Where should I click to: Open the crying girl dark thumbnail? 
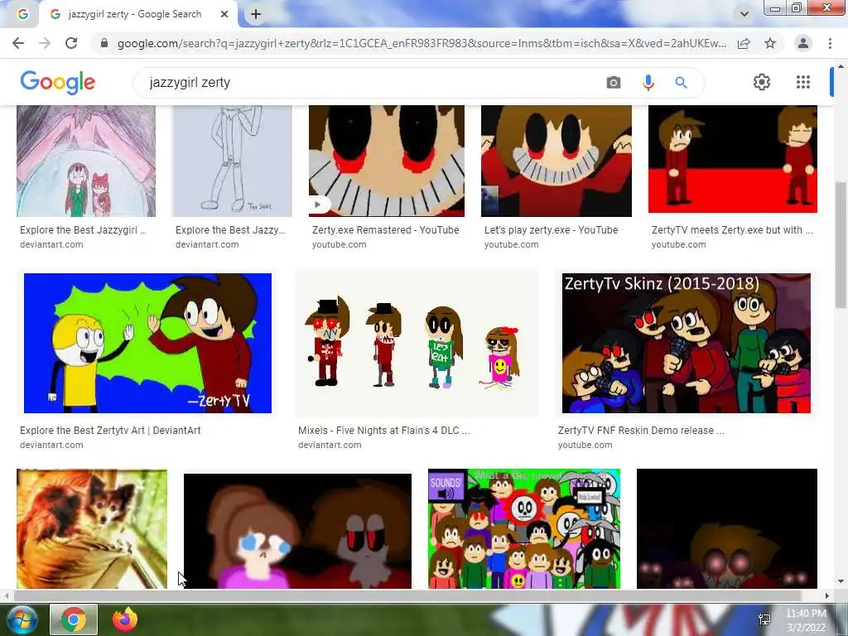[x=297, y=531]
